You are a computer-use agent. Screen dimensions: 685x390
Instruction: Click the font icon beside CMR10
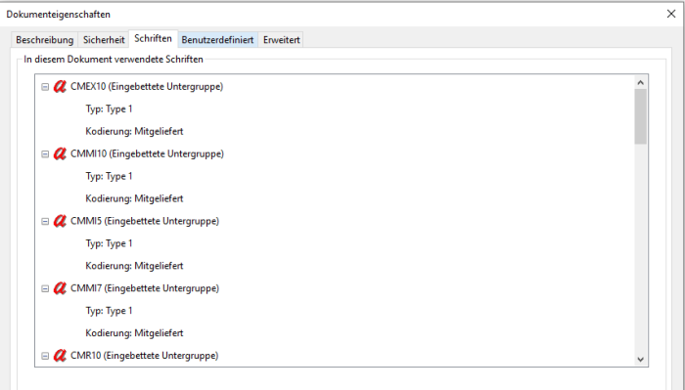tap(60, 355)
